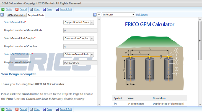Image resolution: width=202 pixels, height=112 pixels.
Task: Switch to the GEM Calculator tab
Action: click(x=17, y=15)
